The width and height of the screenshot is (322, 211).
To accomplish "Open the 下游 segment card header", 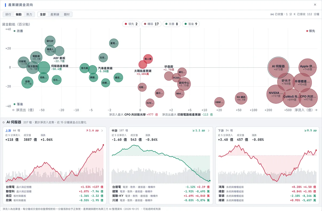I will point(268,131).
